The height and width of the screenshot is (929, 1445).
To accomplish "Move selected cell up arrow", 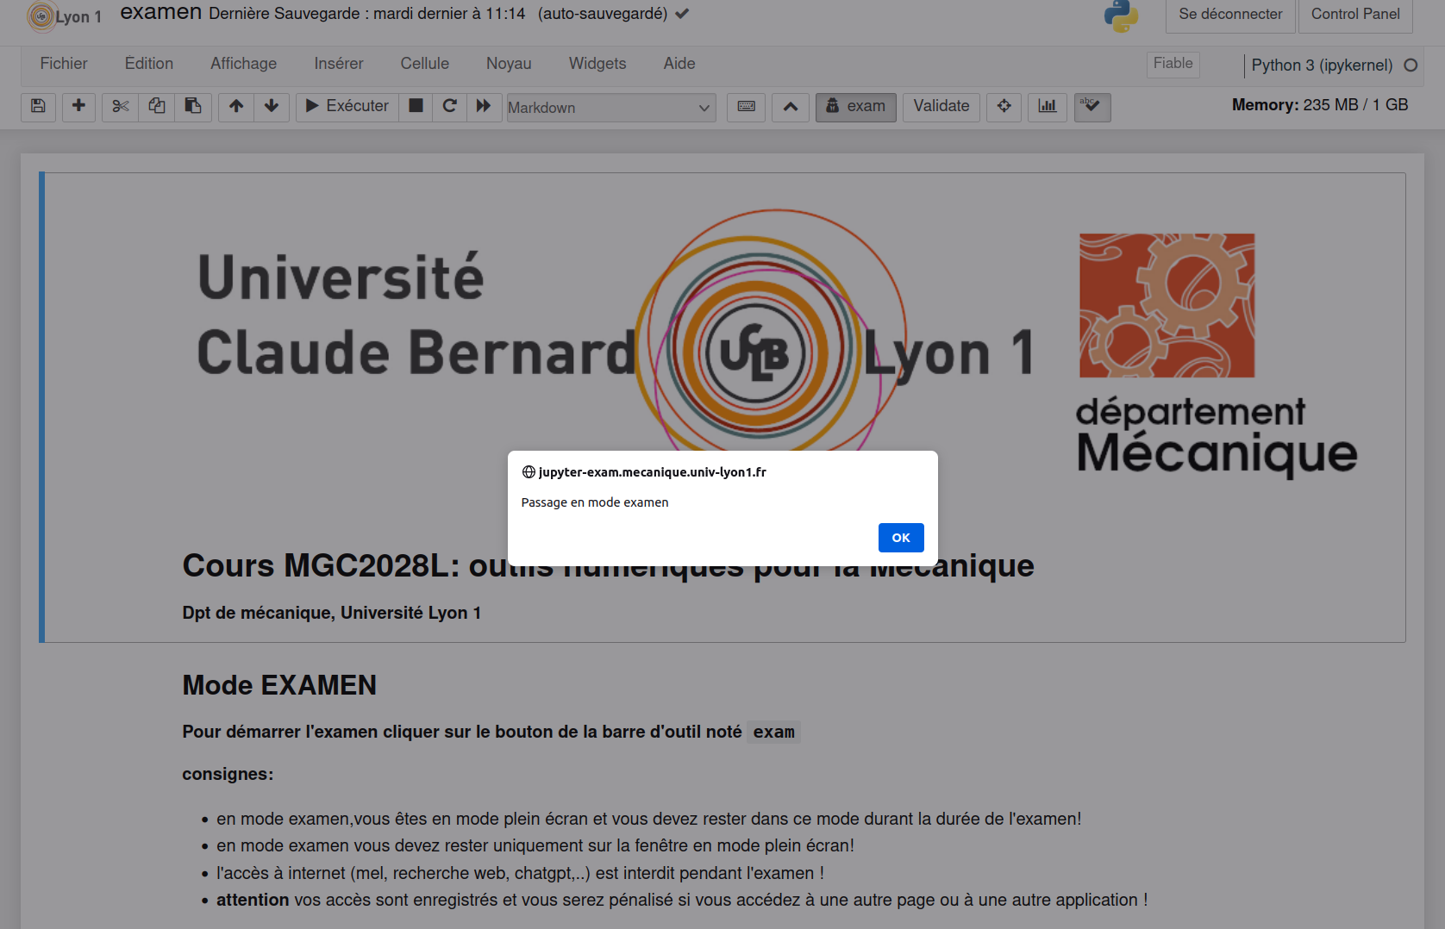I will [x=235, y=106].
